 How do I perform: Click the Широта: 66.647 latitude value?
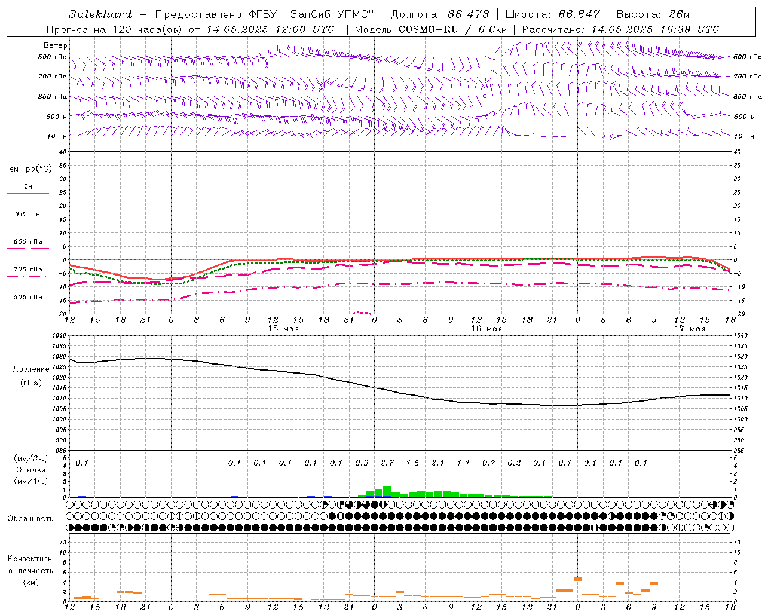[552, 14]
